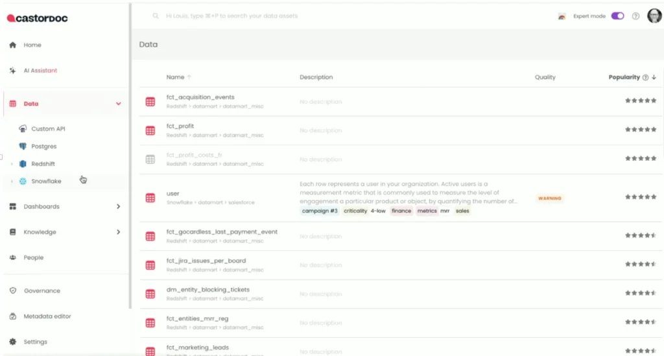Screen dimensions: 664x356
Task: Click the table icon for fct_profit
Action: (x=150, y=130)
